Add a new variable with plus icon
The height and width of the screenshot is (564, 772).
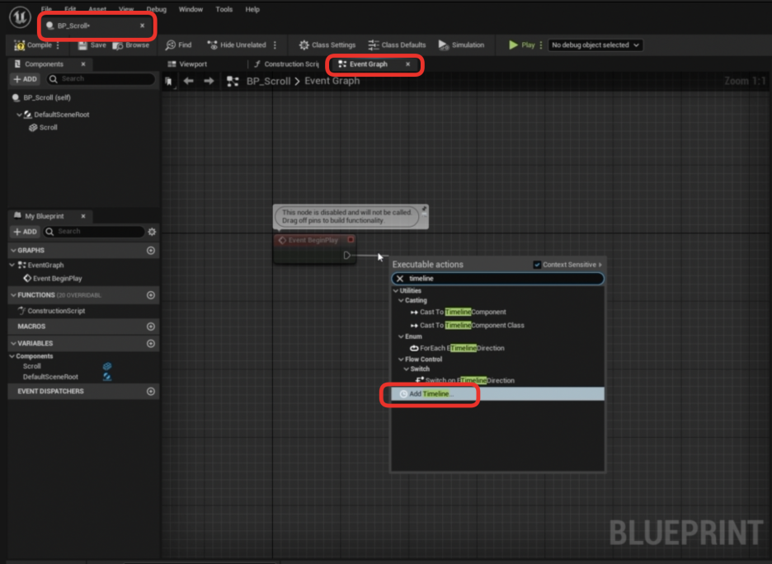tap(151, 344)
